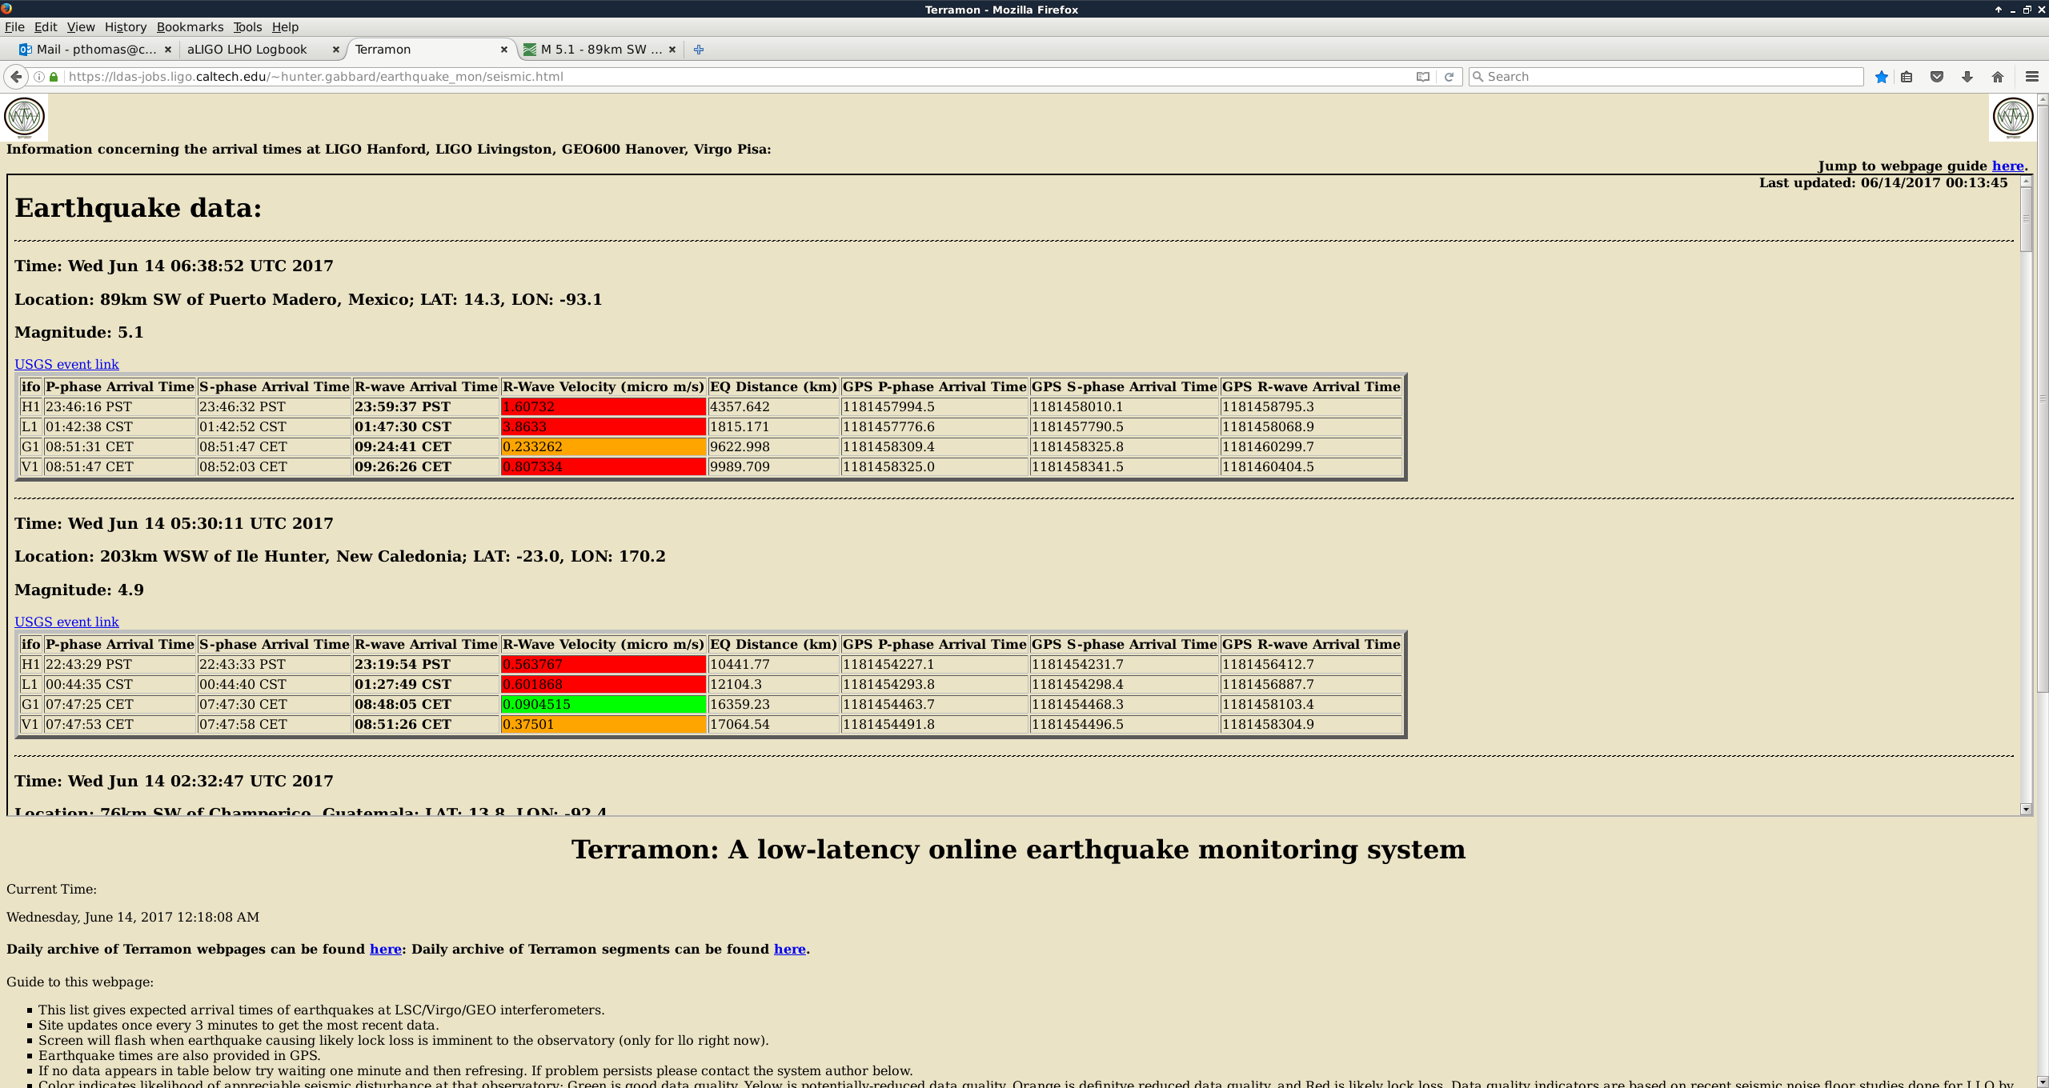The height and width of the screenshot is (1088, 2049).
Task: Click 'Earthquake data:' heading
Action: click(138, 208)
